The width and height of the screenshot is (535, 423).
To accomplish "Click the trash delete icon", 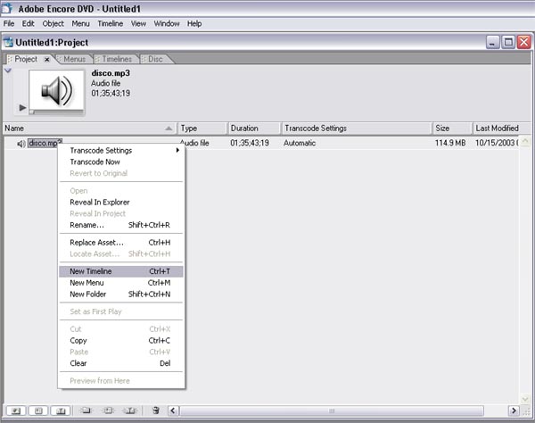I will pyautogui.click(x=156, y=411).
